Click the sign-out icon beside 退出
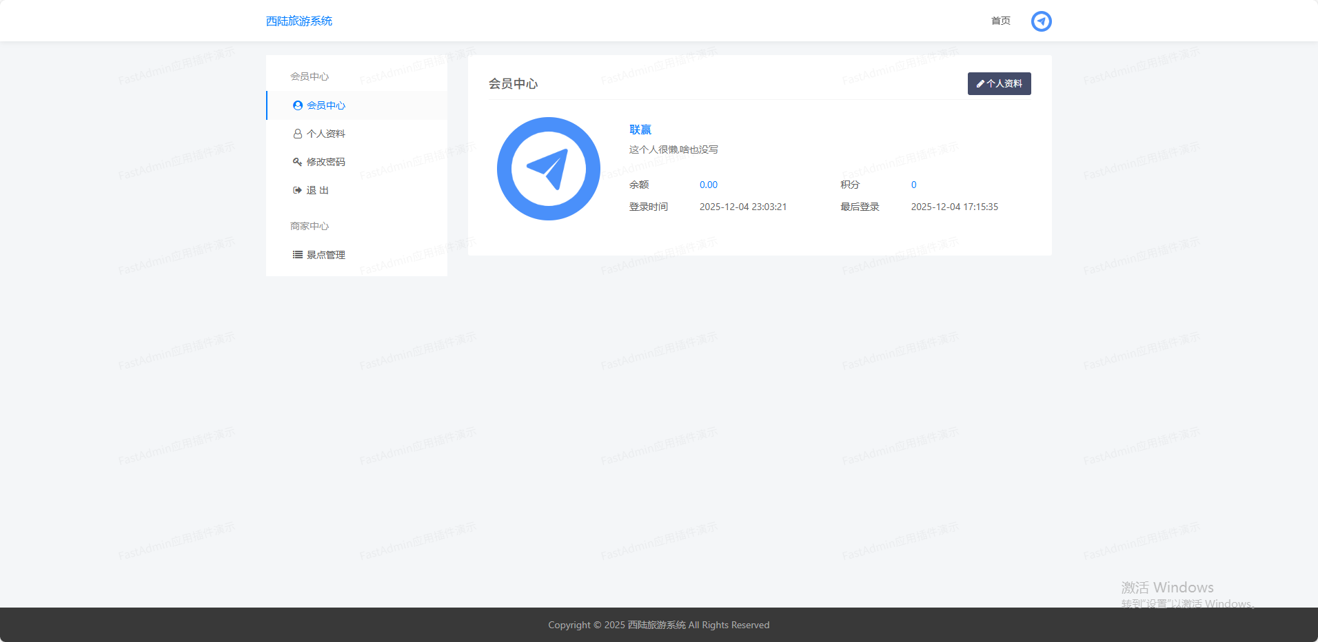 298,190
